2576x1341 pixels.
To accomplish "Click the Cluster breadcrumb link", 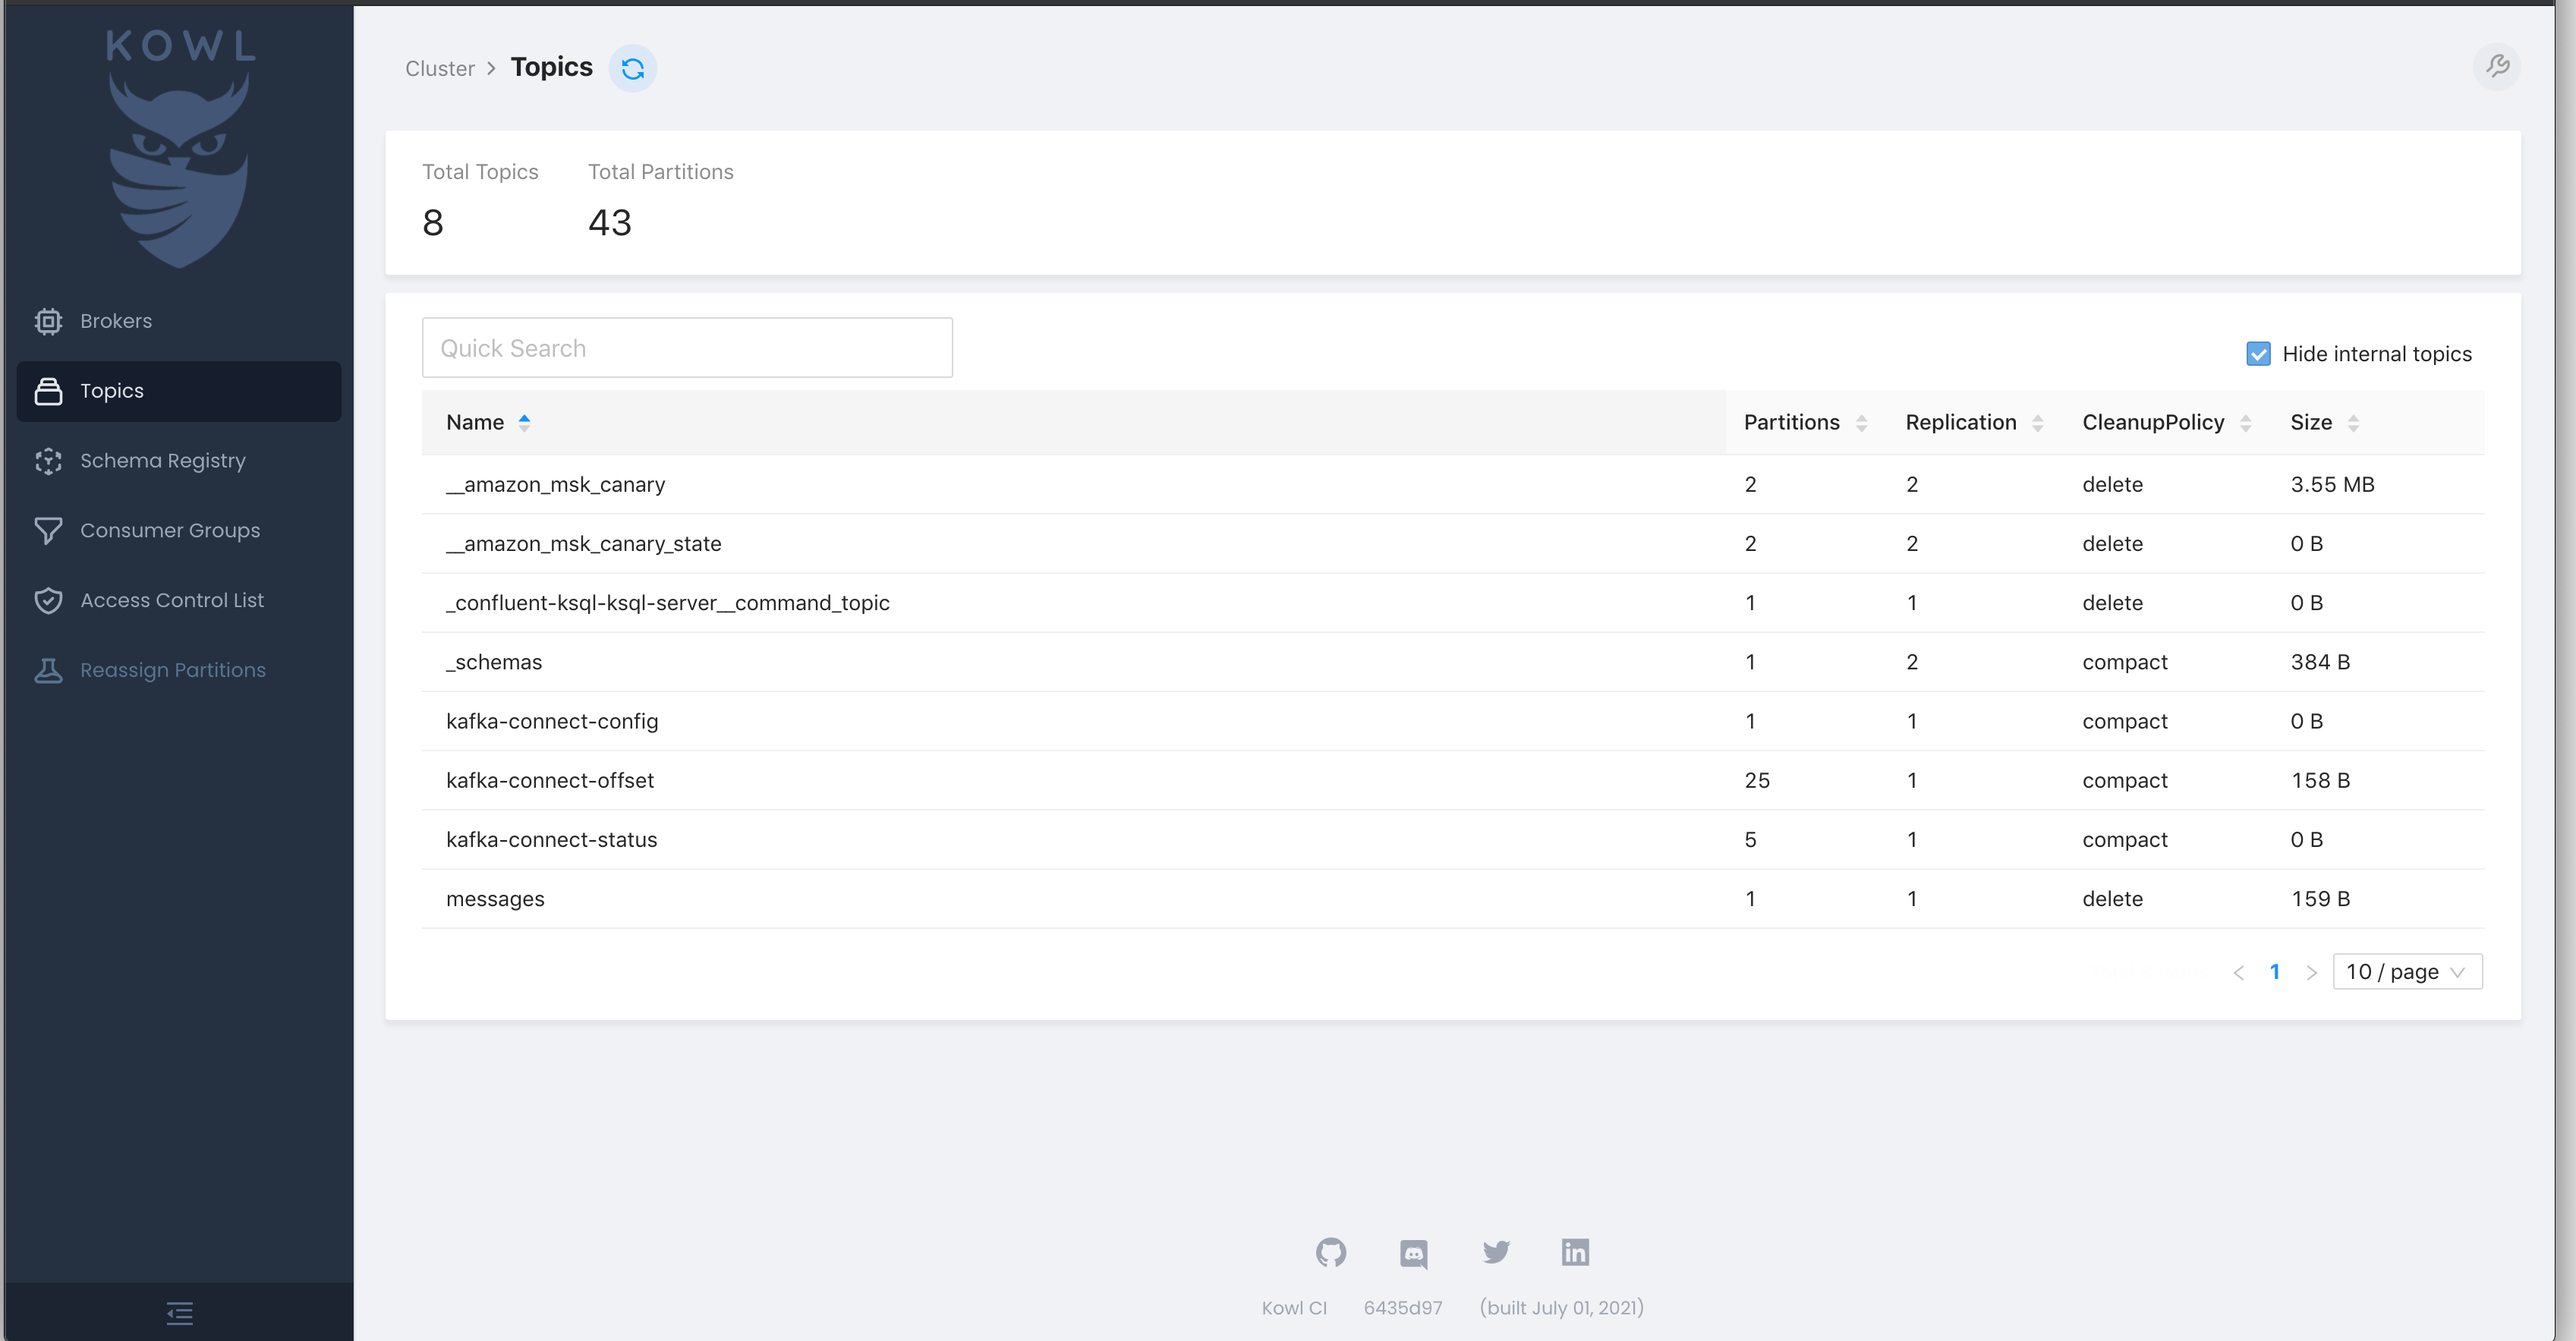I will click(440, 69).
